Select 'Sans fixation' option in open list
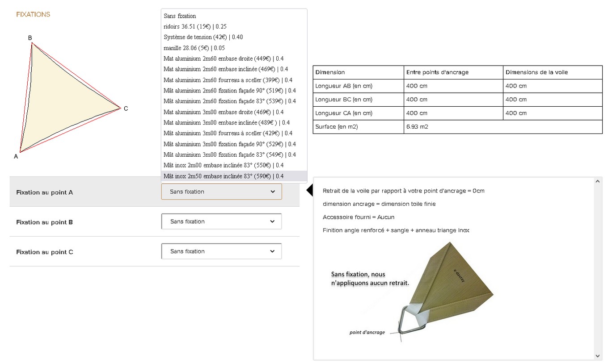 (234, 16)
